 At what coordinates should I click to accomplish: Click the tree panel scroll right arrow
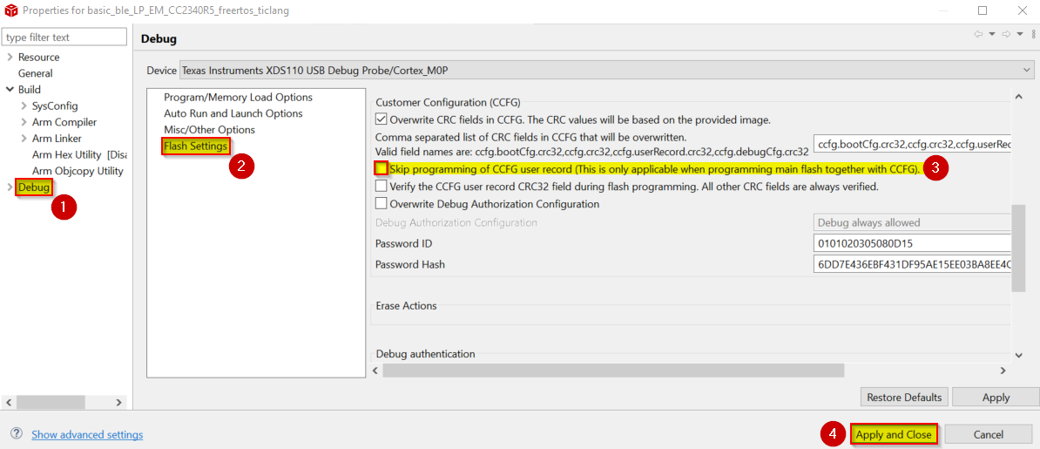[x=118, y=402]
